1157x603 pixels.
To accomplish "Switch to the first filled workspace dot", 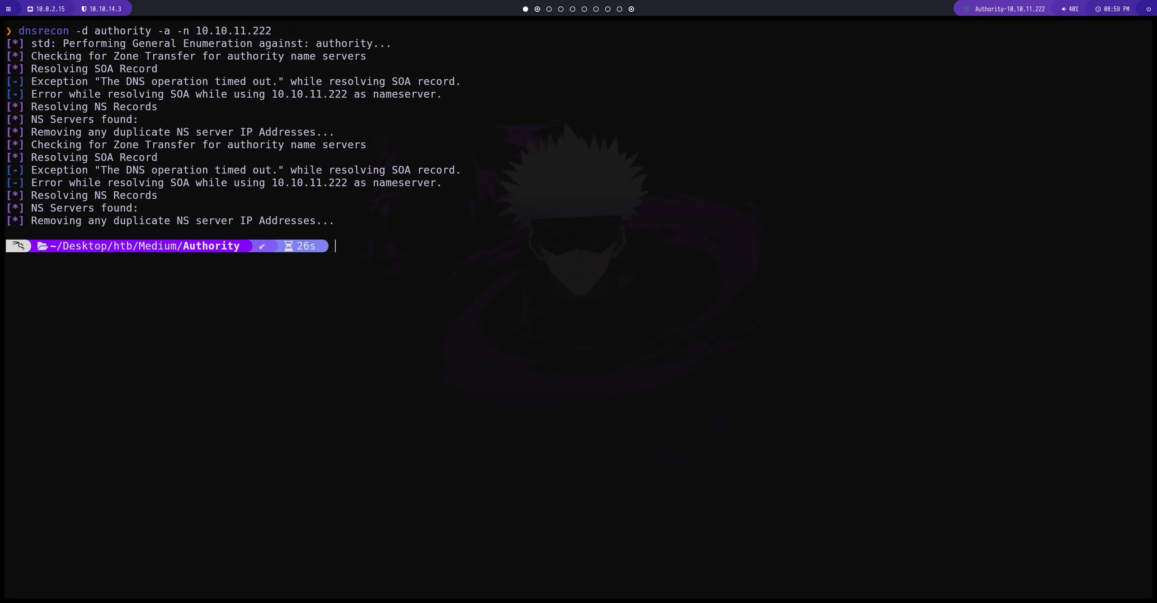I will click(525, 9).
